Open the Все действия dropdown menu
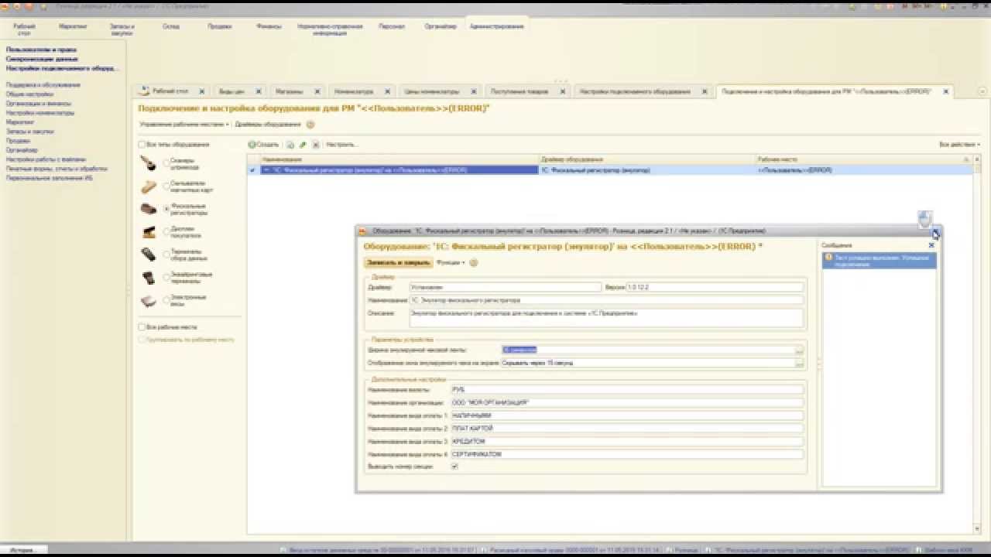The width and height of the screenshot is (991, 557). point(959,145)
